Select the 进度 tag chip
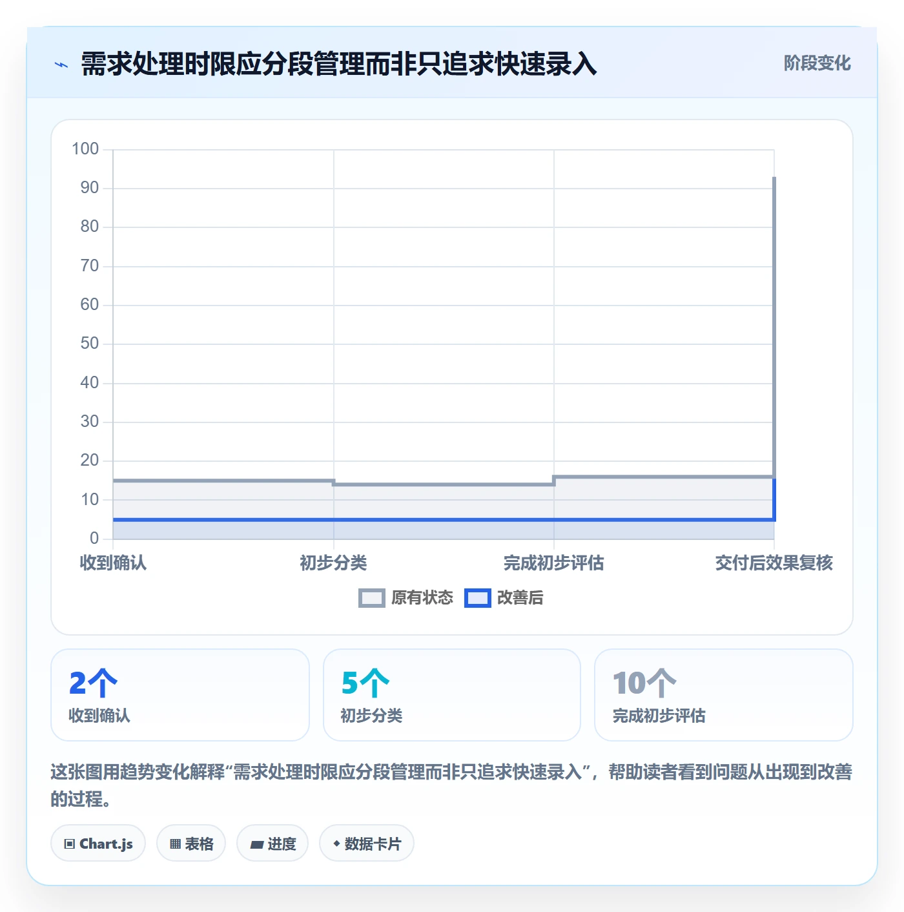This screenshot has height=912, width=904. [x=272, y=844]
